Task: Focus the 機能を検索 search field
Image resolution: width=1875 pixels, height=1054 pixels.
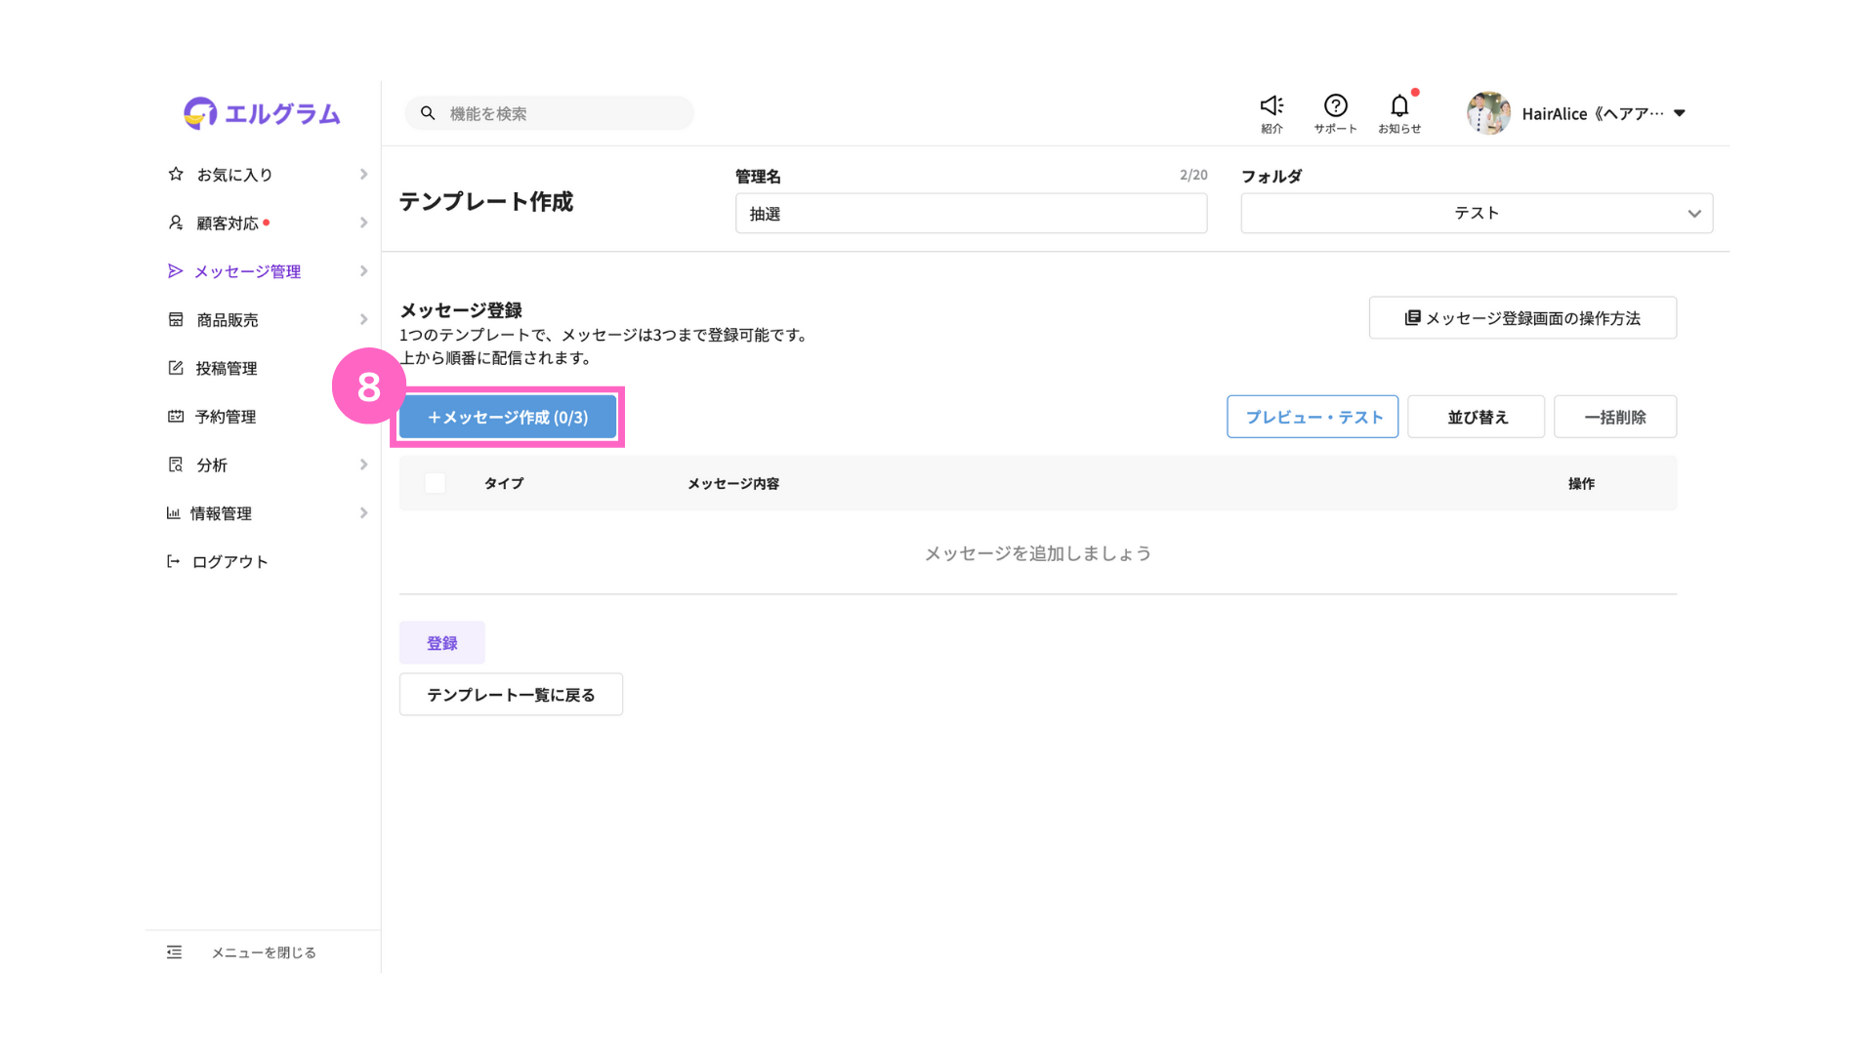Action: [549, 113]
